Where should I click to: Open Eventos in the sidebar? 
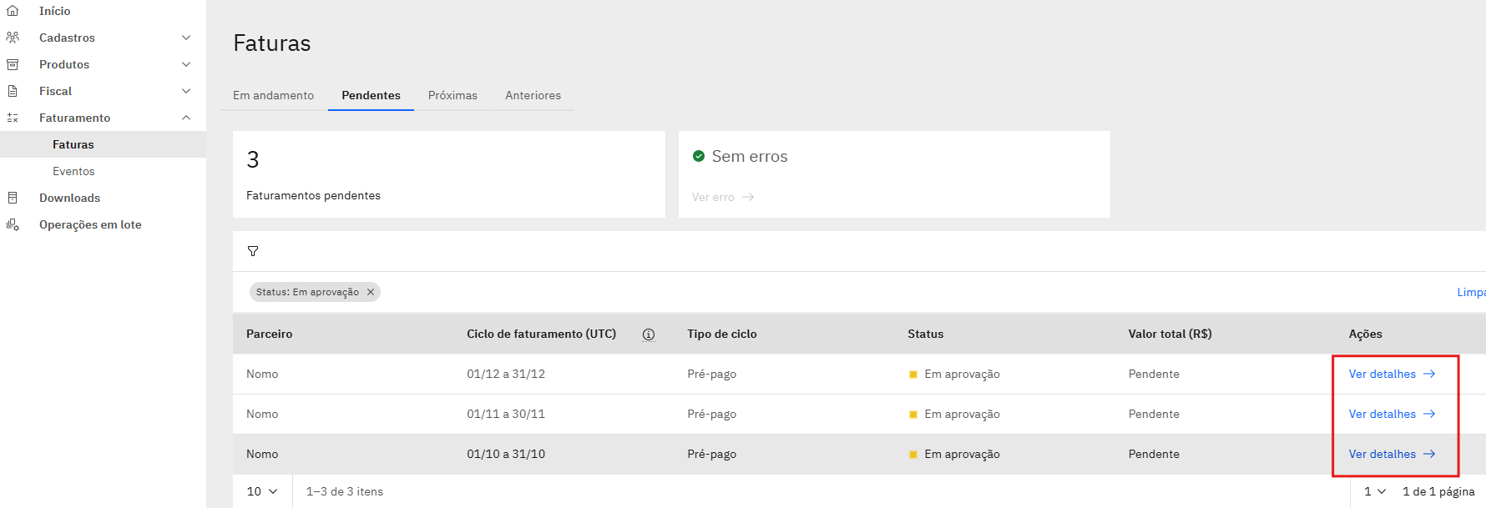[x=103, y=171]
